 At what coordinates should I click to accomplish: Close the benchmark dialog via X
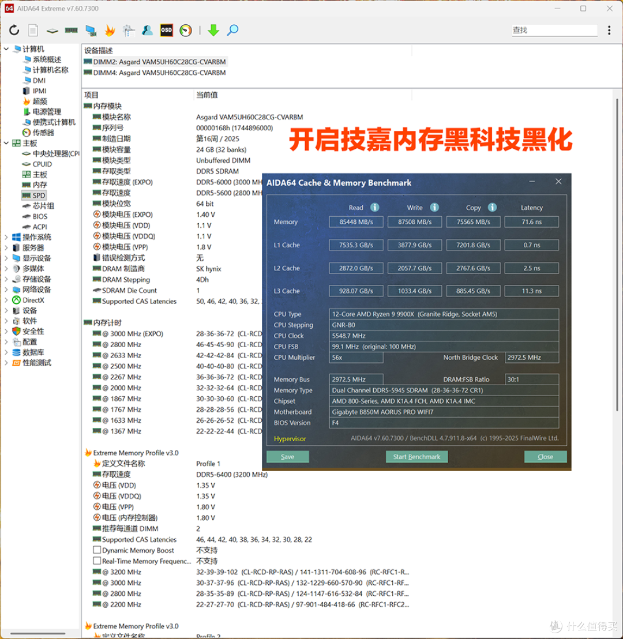[x=558, y=182]
